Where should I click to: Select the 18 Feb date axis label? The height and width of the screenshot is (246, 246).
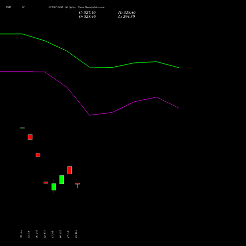coord(76,234)
